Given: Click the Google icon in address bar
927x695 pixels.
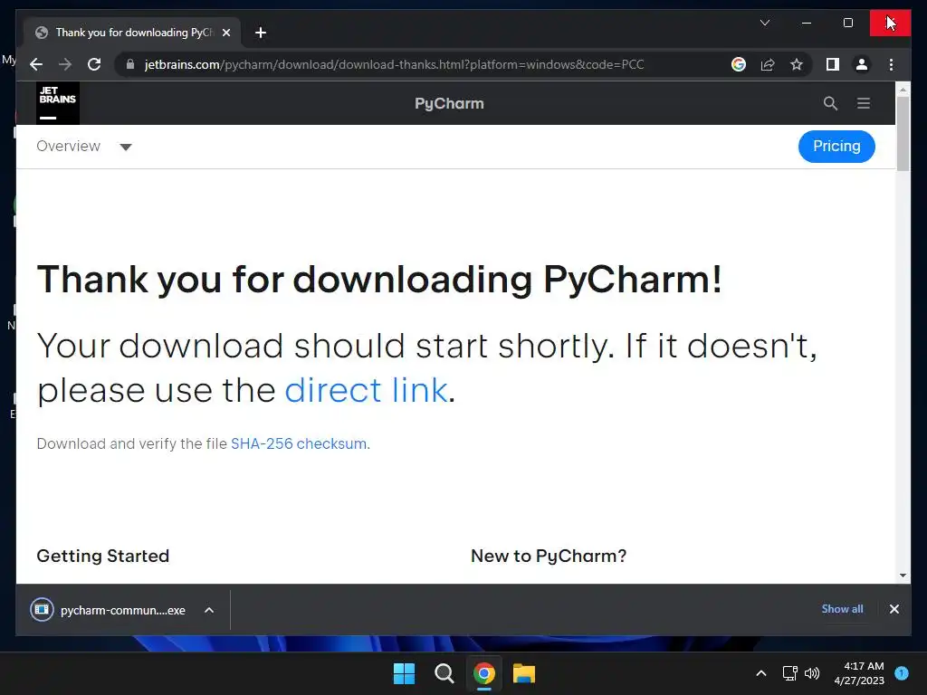Looking at the screenshot, I should (739, 64).
